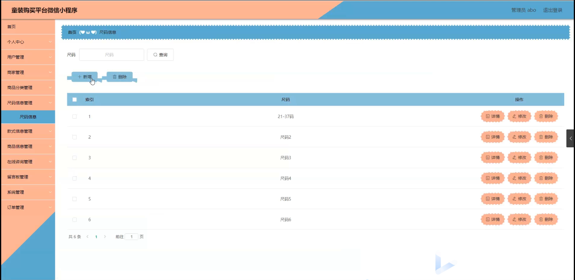Click the 尺码信息 breadcrumb item

tap(108, 32)
